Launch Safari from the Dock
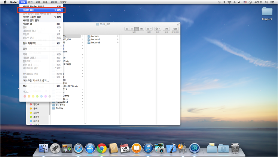Viewport: 278px width, 157px height. point(78,148)
